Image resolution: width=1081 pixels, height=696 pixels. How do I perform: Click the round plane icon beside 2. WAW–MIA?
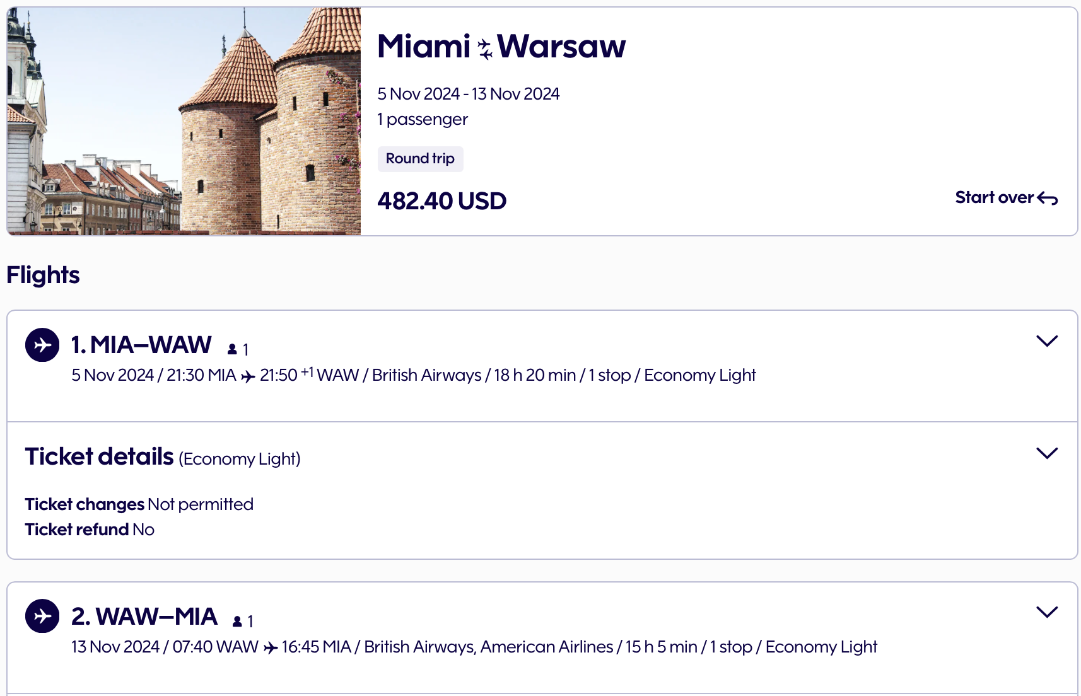pyautogui.click(x=42, y=616)
